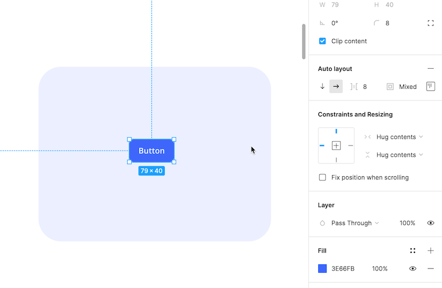The width and height of the screenshot is (442, 288).
Task: Open horizontal resizing Hug contents dropdown
Action: tap(399, 137)
